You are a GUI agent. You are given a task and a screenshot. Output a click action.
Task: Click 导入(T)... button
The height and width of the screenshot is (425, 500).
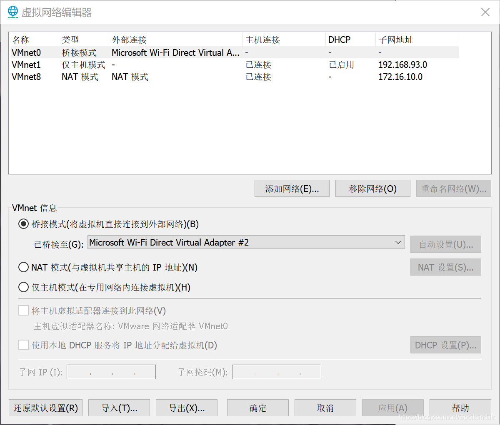(119, 408)
